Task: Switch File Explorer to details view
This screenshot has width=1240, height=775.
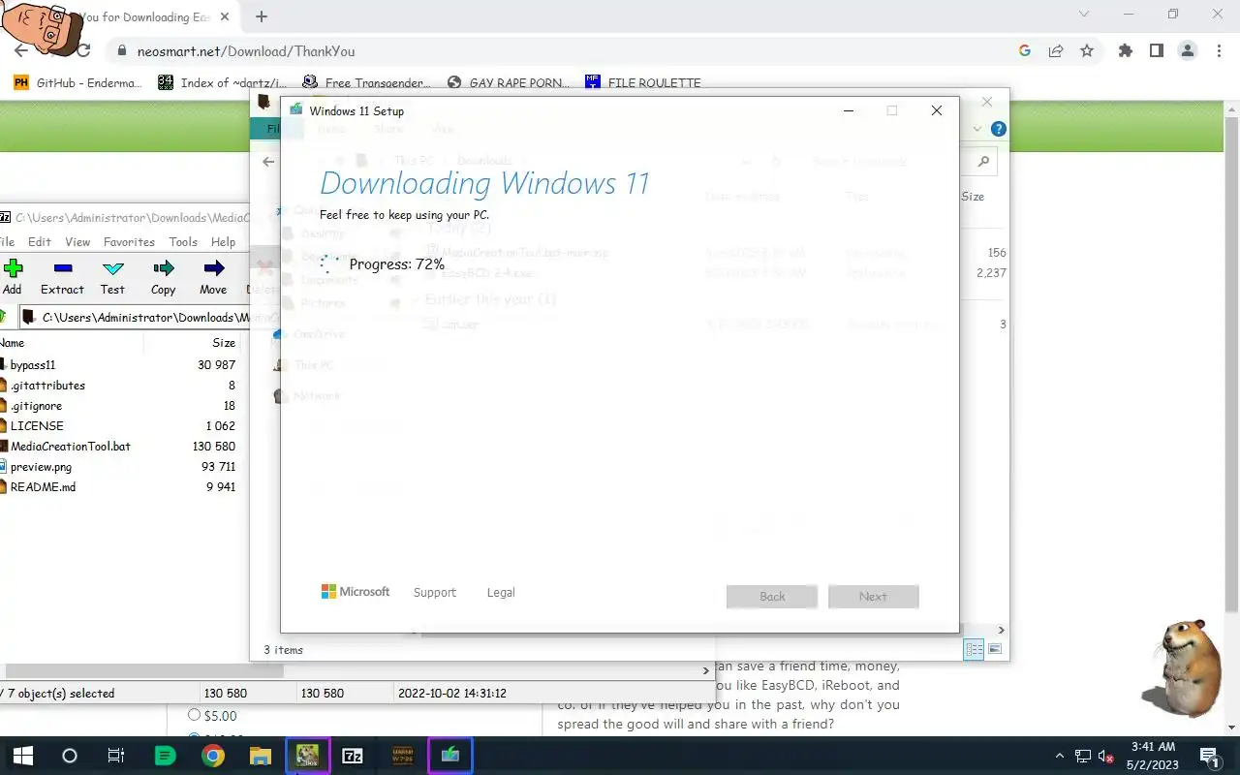Action: click(x=975, y=649)
